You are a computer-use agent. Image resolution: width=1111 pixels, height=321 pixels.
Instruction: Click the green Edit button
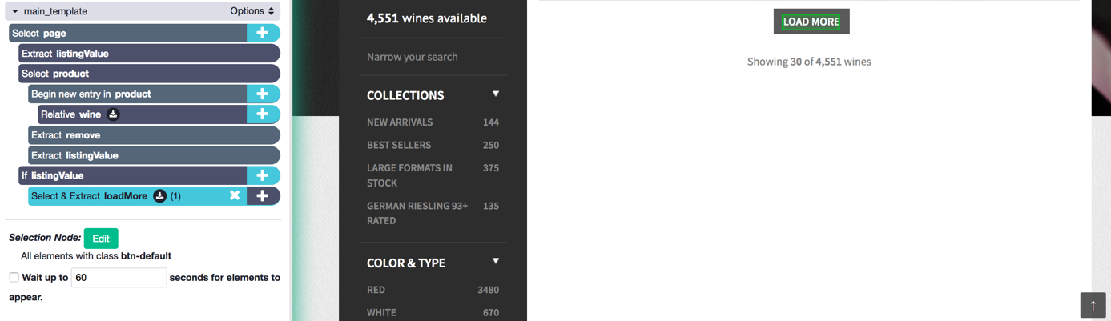click(101, 238)
